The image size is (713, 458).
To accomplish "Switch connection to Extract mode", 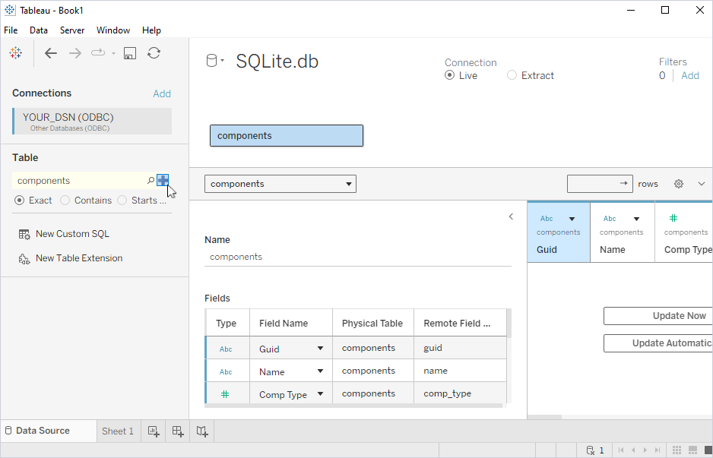I will point(511,75).
